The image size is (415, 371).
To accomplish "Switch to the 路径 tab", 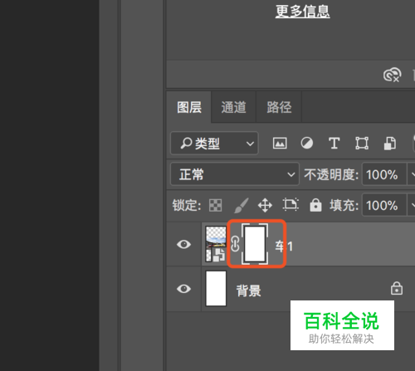I will 279,107.
